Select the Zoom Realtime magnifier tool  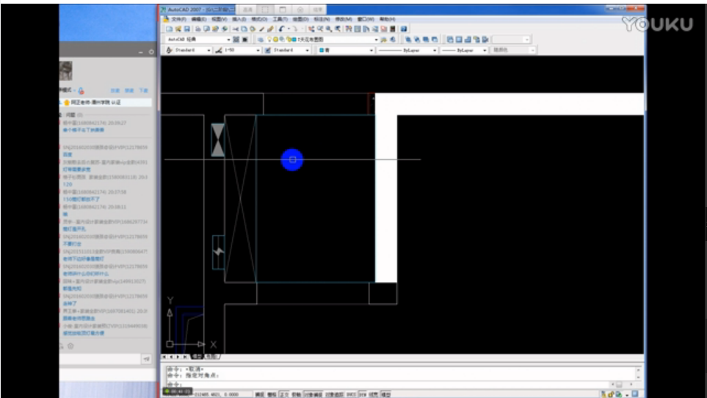coord(320,29)
